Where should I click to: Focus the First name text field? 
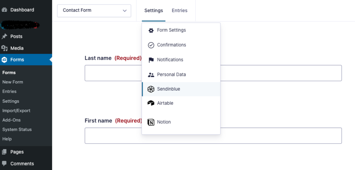(x=213, y=136)
